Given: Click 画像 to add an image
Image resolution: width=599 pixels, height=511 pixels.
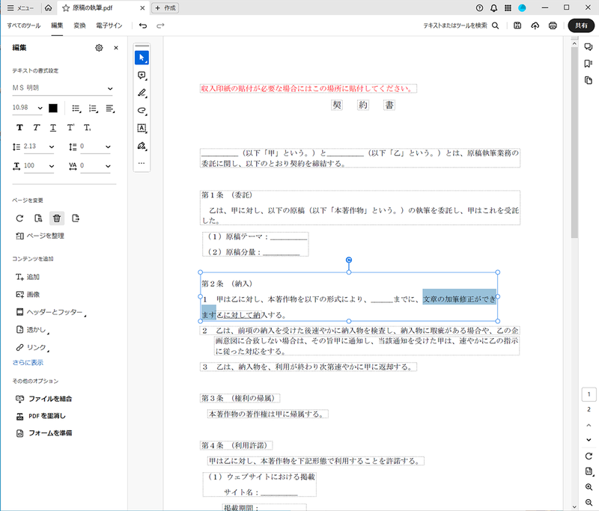Looking at the screenshot, I should (x=28, y=295).
